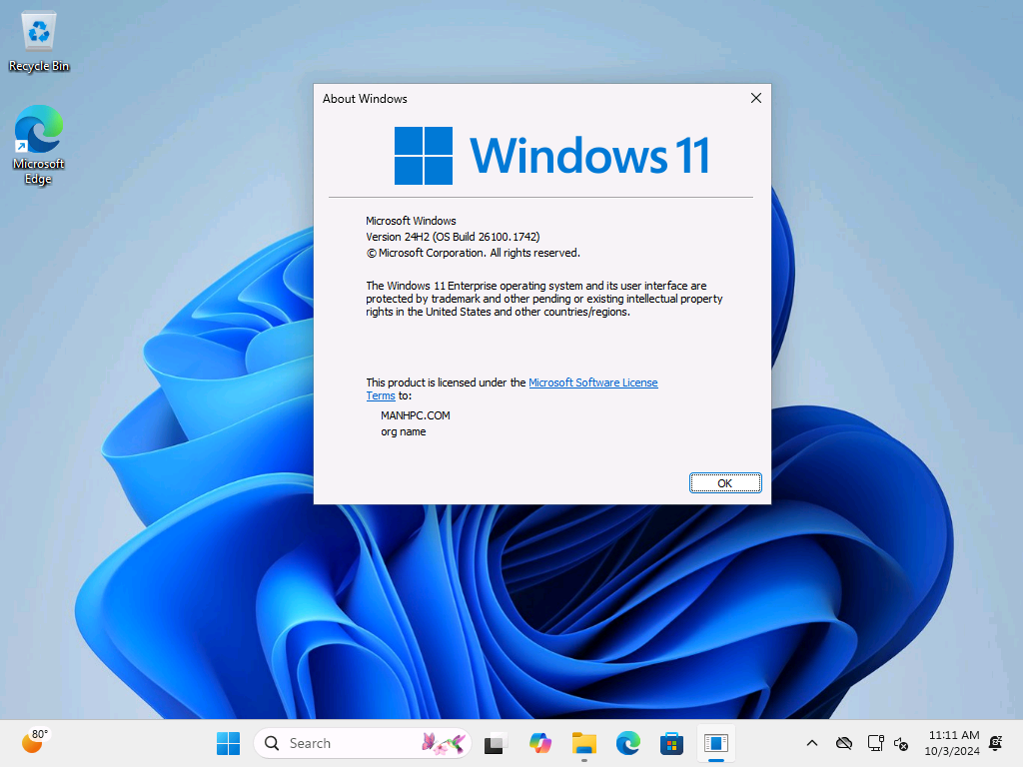Open the Windows Start menu
Screen dimensions: 1023x767
click(228, 743)
